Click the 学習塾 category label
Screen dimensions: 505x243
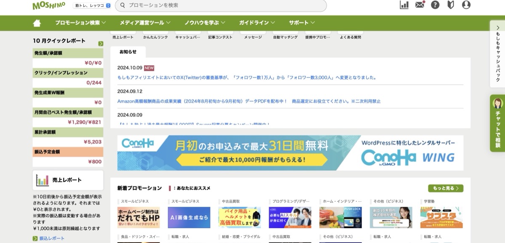[430, 201]
